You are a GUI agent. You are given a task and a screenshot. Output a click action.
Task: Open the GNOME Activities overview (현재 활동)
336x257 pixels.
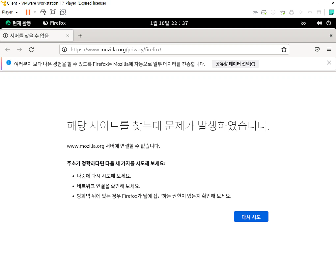pos(18,23)
